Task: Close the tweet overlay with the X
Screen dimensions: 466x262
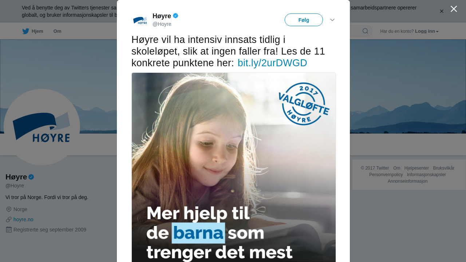Action: click(454, 9)
